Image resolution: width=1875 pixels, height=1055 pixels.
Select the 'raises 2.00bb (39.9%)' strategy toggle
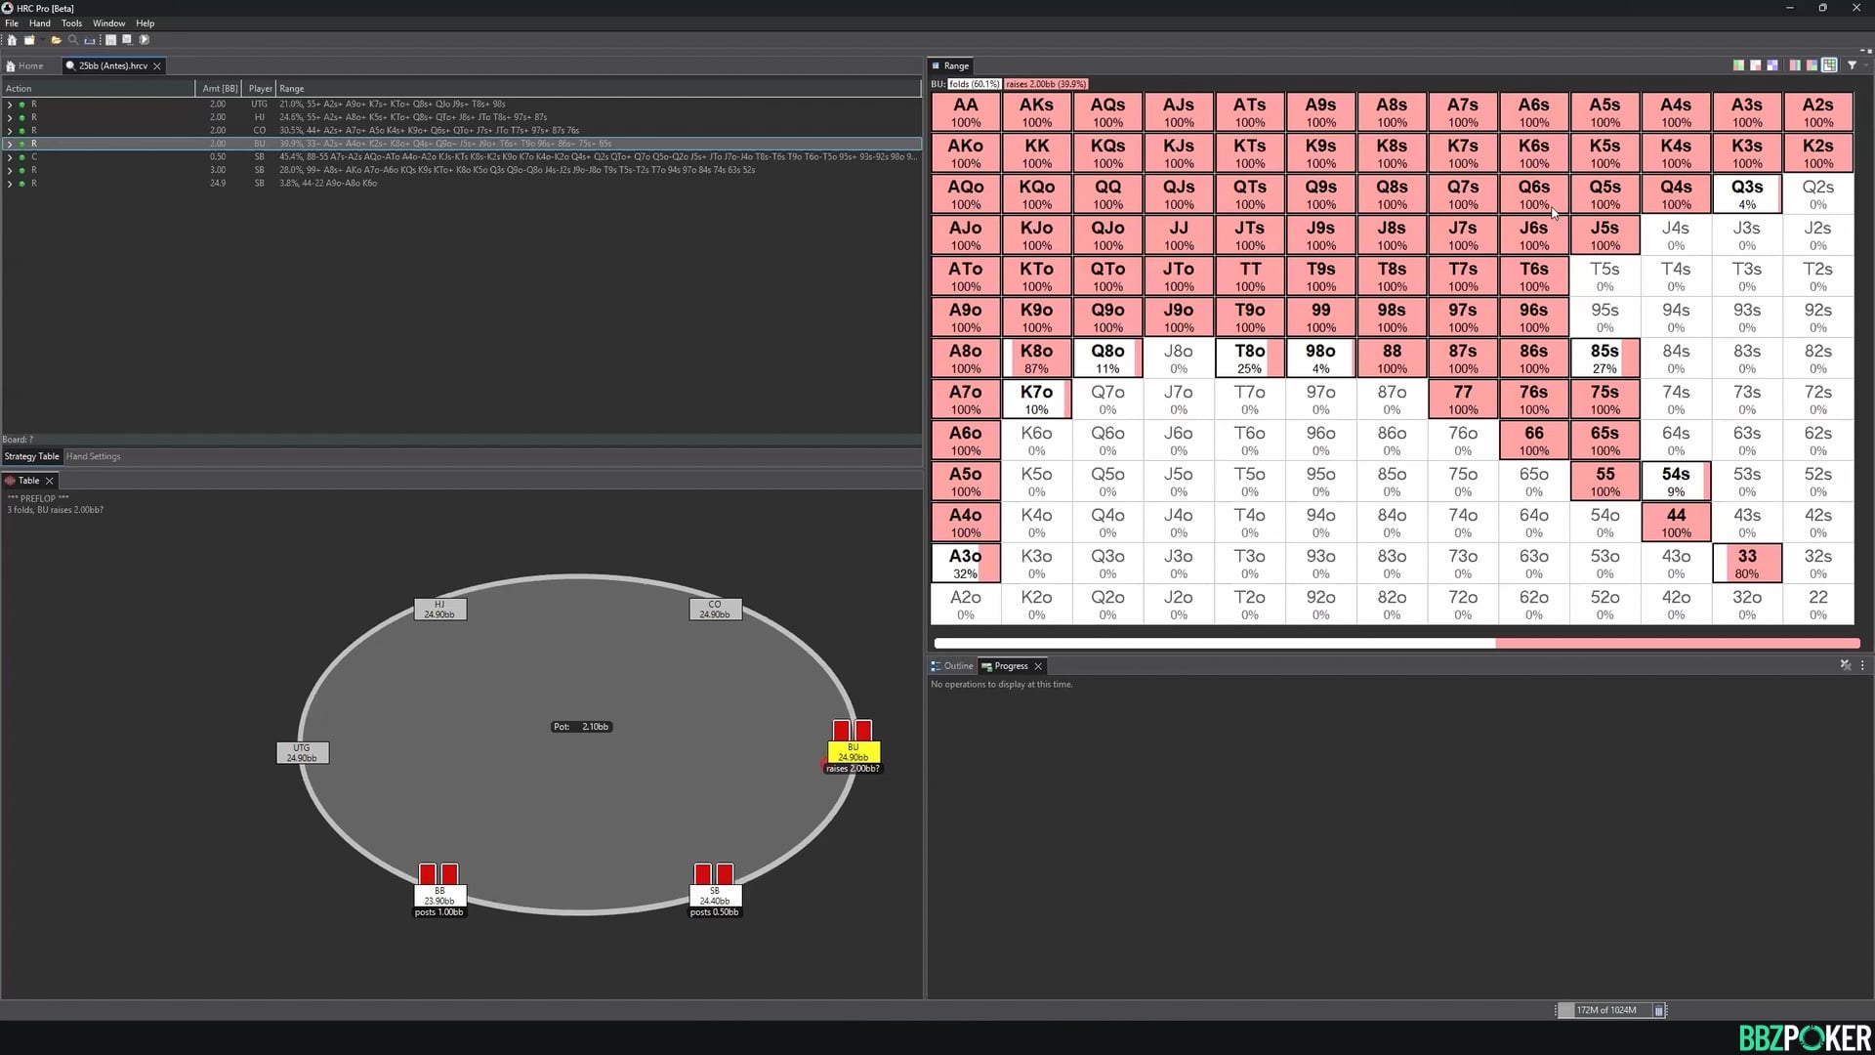point(1045,84)
